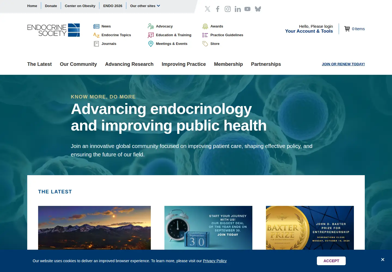This screenshot has width=392, height=272.
Task: Click the Hello, Please login text
Action: (316, 26)
